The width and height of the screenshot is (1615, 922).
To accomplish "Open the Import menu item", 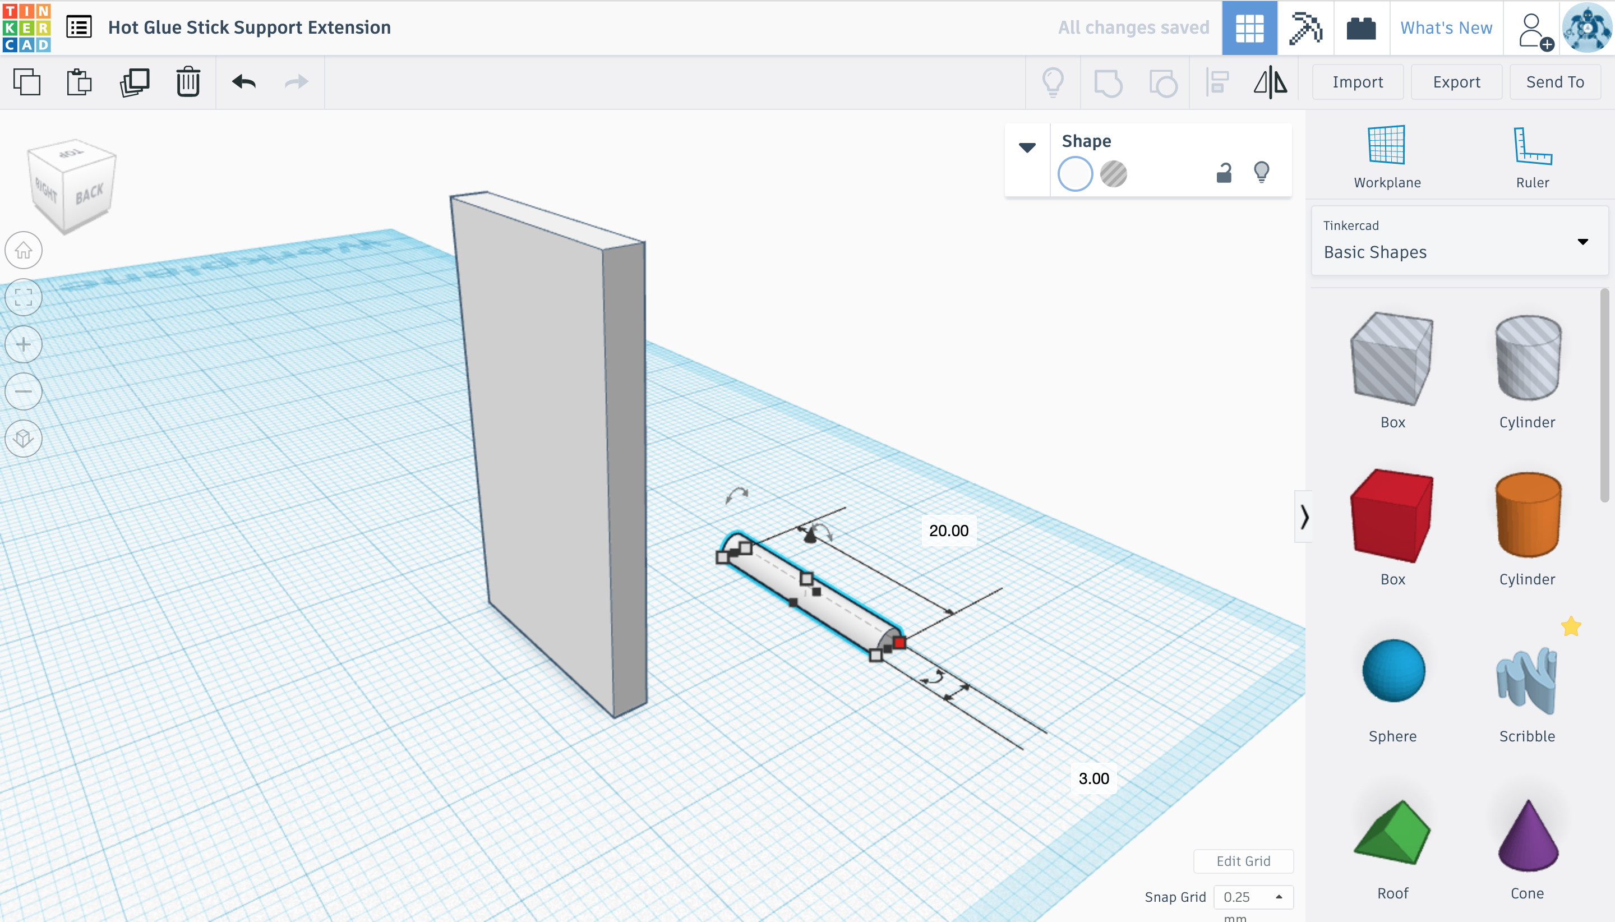I will coord(1356,82).
